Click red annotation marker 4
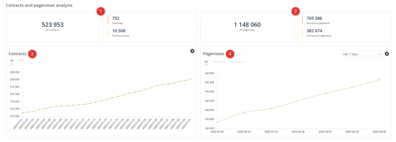The image size is (396, 142). tap(230, 54)
